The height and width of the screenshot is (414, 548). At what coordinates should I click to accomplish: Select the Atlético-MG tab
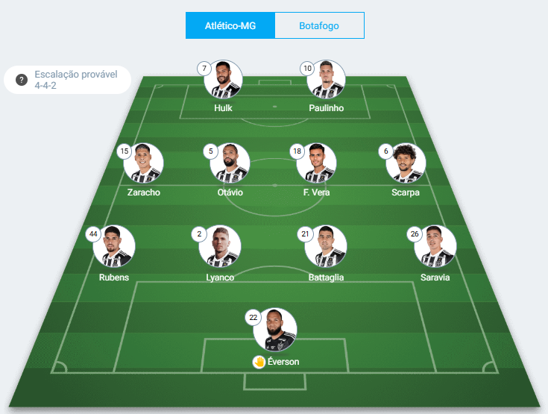coord(230,25)
